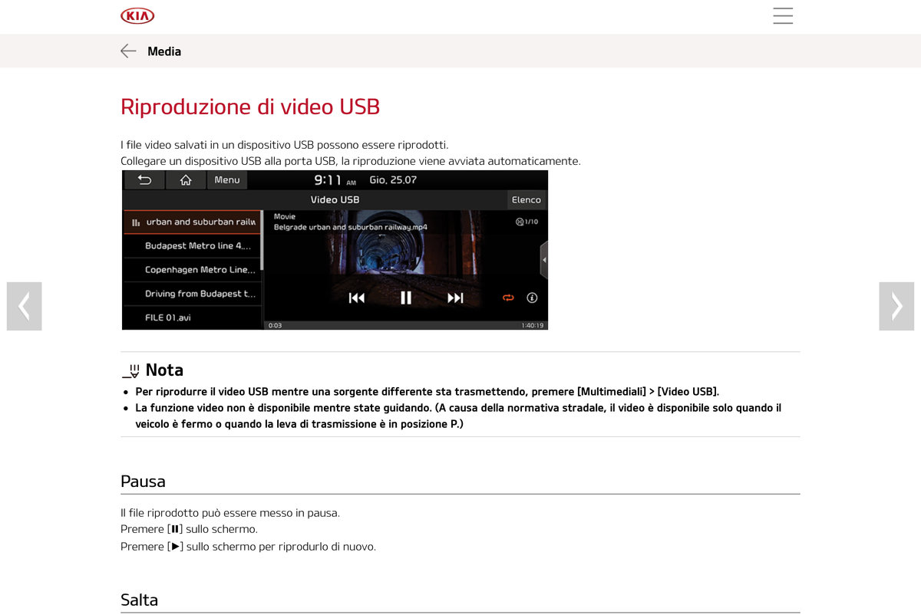The width and height of the screenshot is (921, 615).
Task: Select 'Driving from Budapest t...' file
Action: click(192, 294)
